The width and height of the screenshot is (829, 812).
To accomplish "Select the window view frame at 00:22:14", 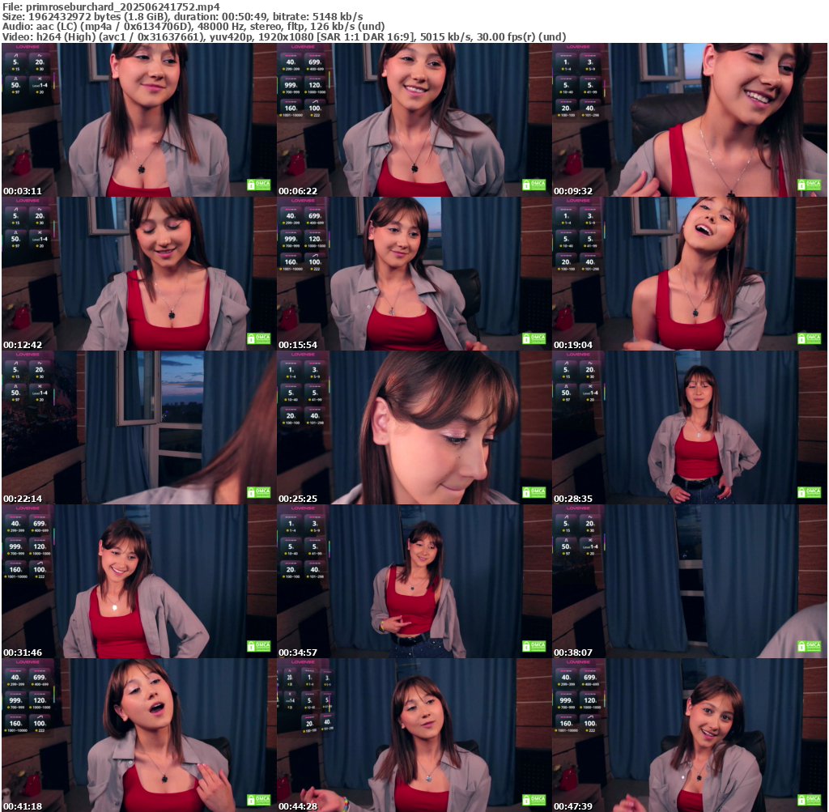I will [x=138, y=427].
